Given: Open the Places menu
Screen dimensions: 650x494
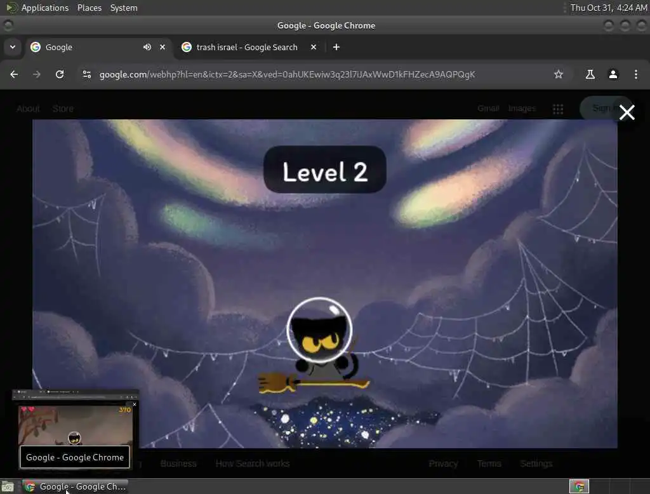Looking at the screenshot, I should (x=89, y=8).
